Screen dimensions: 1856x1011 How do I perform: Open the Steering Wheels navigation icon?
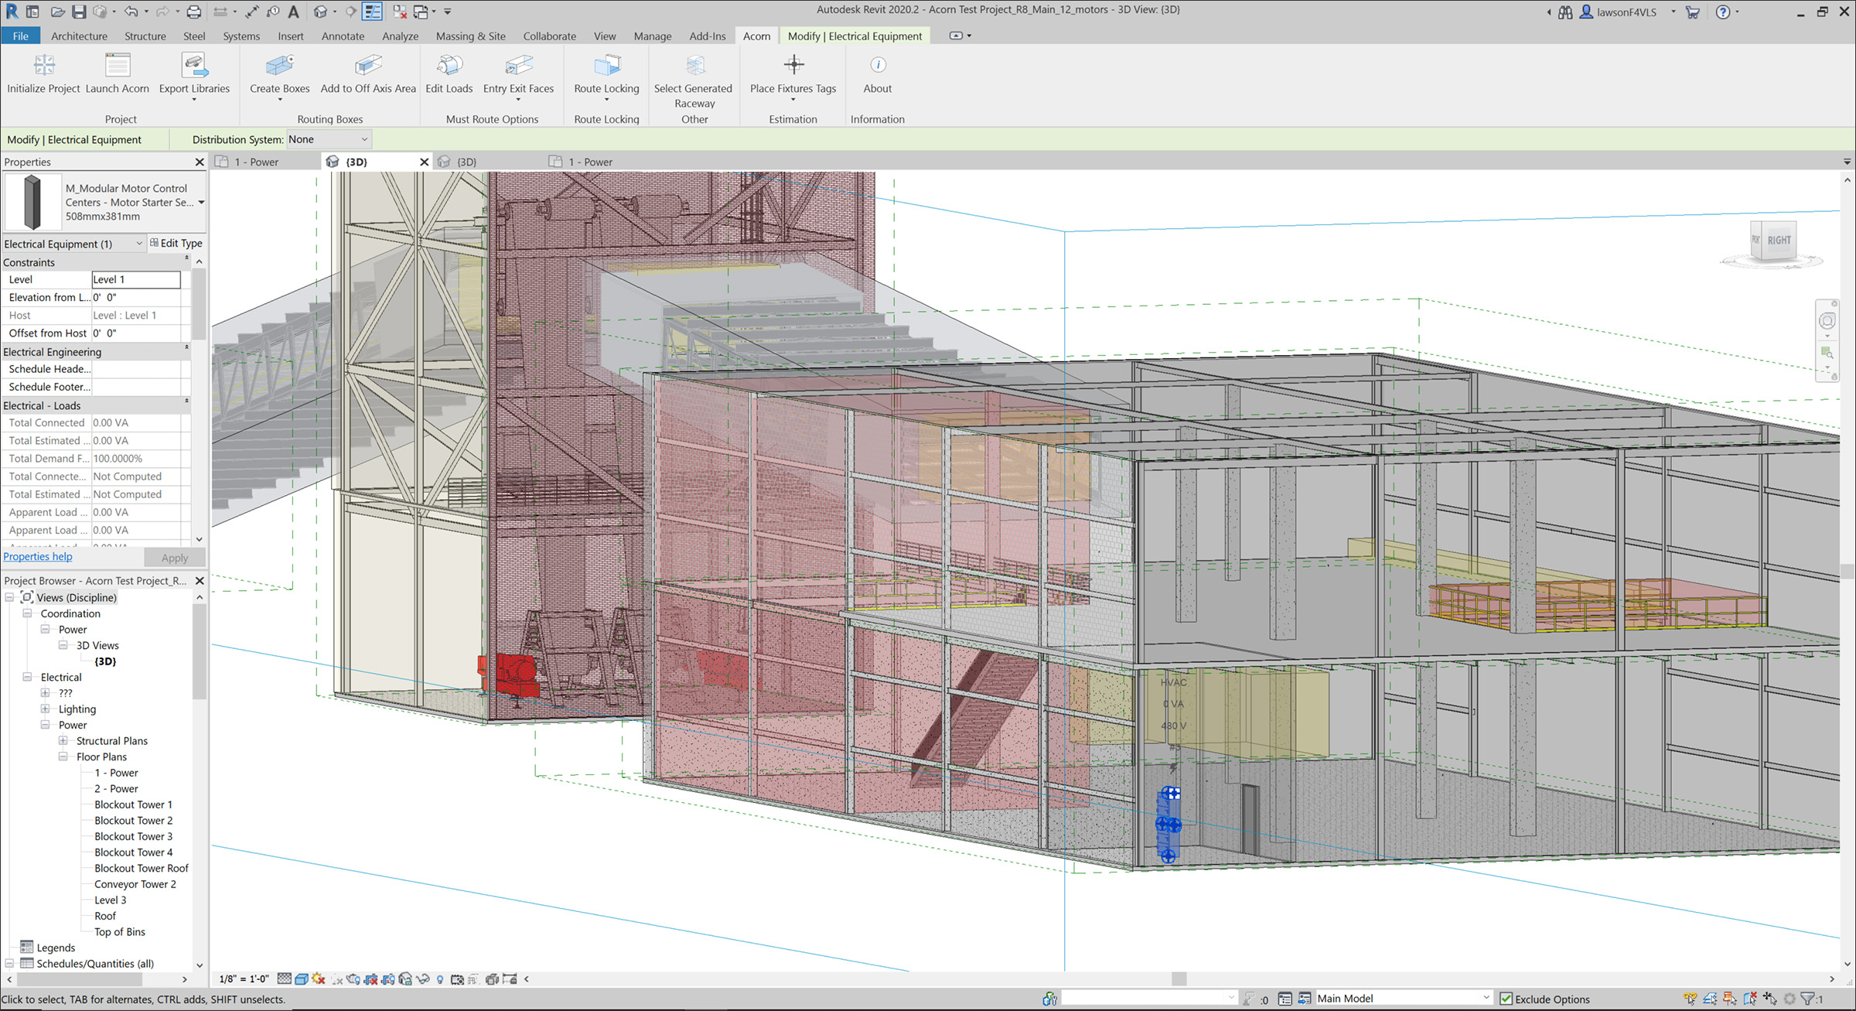pyautogui.click(x=1827, y=321)
